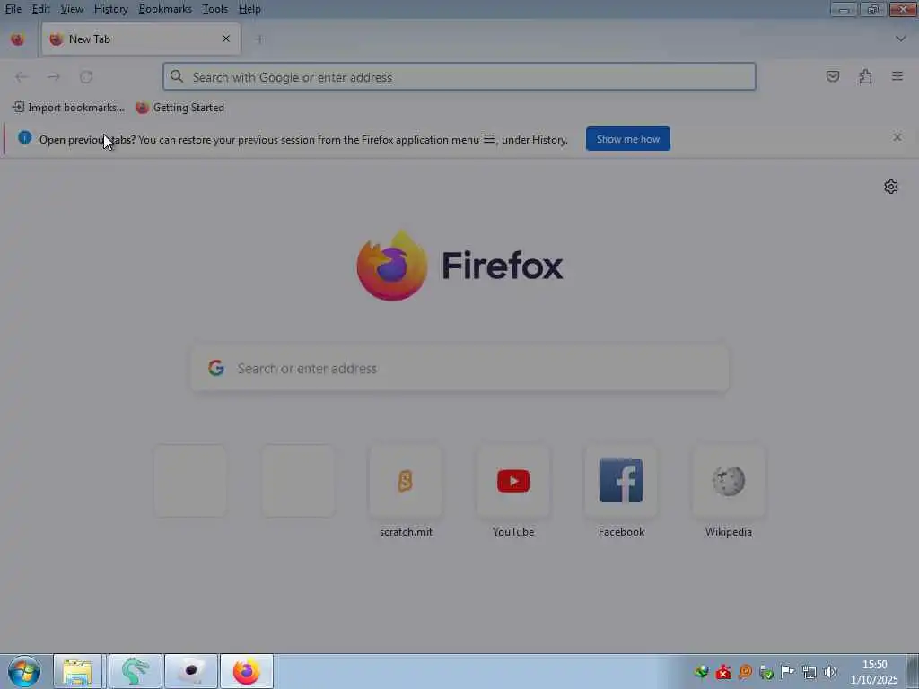Focus the Search with Google address bar
This screenshot has width=919, height=689.
(x=459, y=77)
